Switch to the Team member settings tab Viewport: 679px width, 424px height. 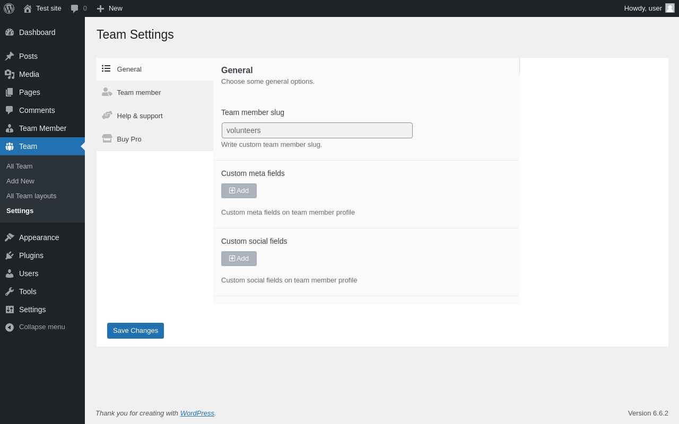coord(155,93)
